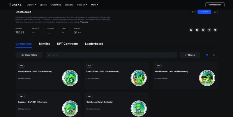Open the Galxe logo home link
The width and height of the screenshot is (233, 117).
[x=15, y=5]
